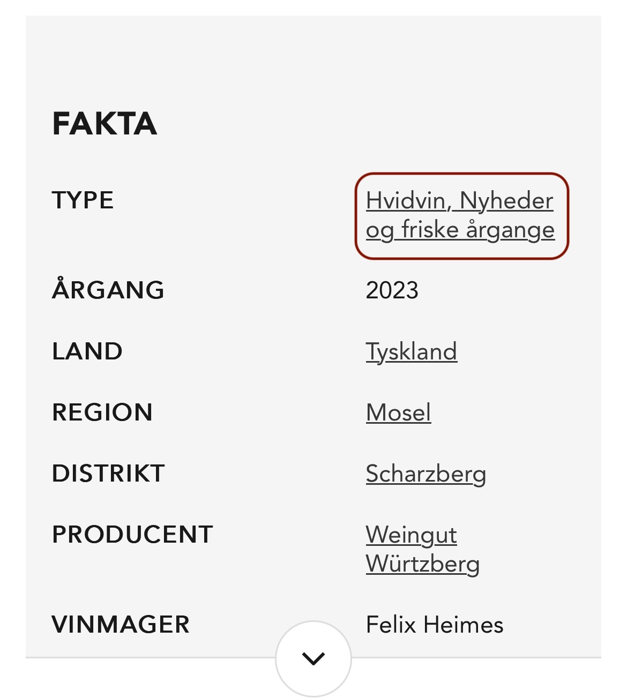Open the Tyskland country link
Screen dimensions: 627x698
point(412,352)
